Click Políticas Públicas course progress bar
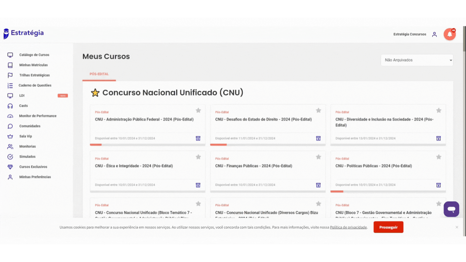The image size is (466, 262). [388, 191]
